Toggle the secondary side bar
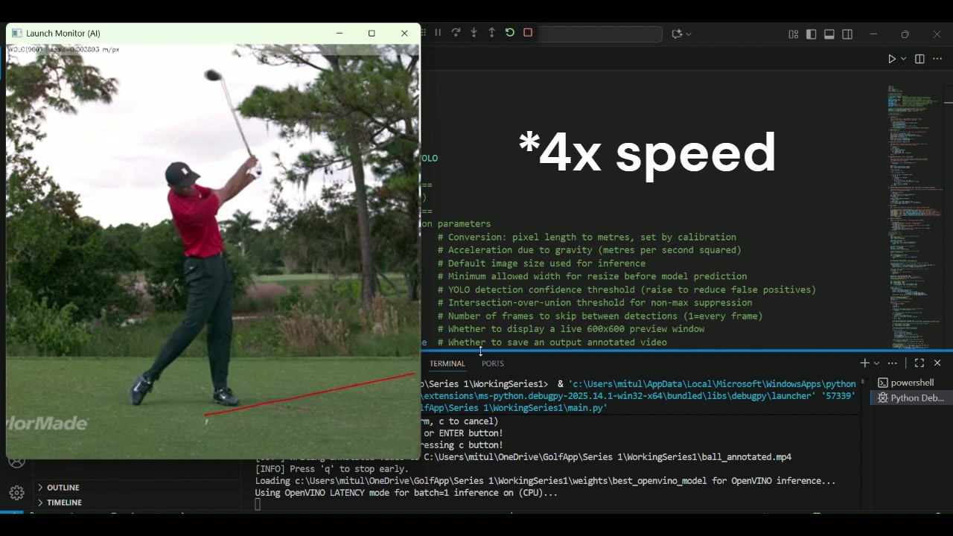The width and height of the screenshot is (953, 536). pyautogui.click(x=847, y=34)
